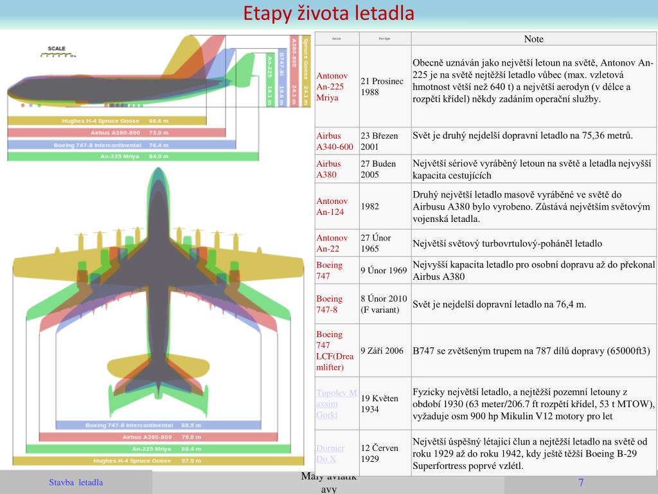Select the date '27 Únor 1965'
Image resolution: width=658 pixels, height=494 pixels.
pos(376,242)
